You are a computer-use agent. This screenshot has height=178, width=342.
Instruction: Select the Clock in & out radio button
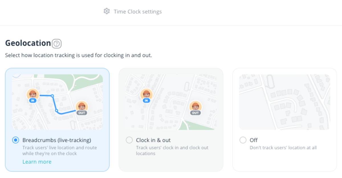tap(129, 140)
